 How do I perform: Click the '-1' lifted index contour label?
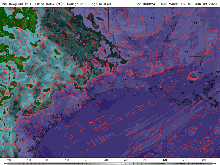tap(137, 33)
